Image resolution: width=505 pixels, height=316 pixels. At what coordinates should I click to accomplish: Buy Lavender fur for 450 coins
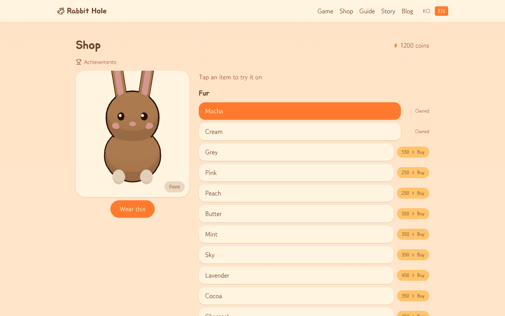tap(413, 275)
